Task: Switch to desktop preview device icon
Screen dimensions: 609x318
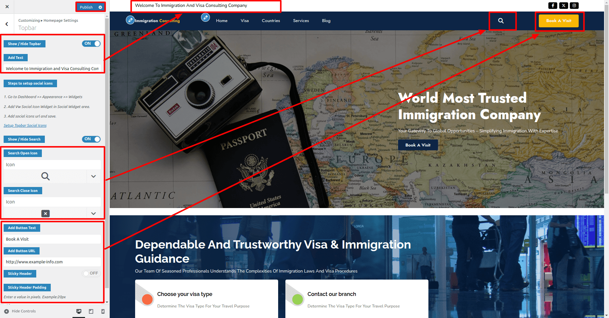Action: click(79, 311)
